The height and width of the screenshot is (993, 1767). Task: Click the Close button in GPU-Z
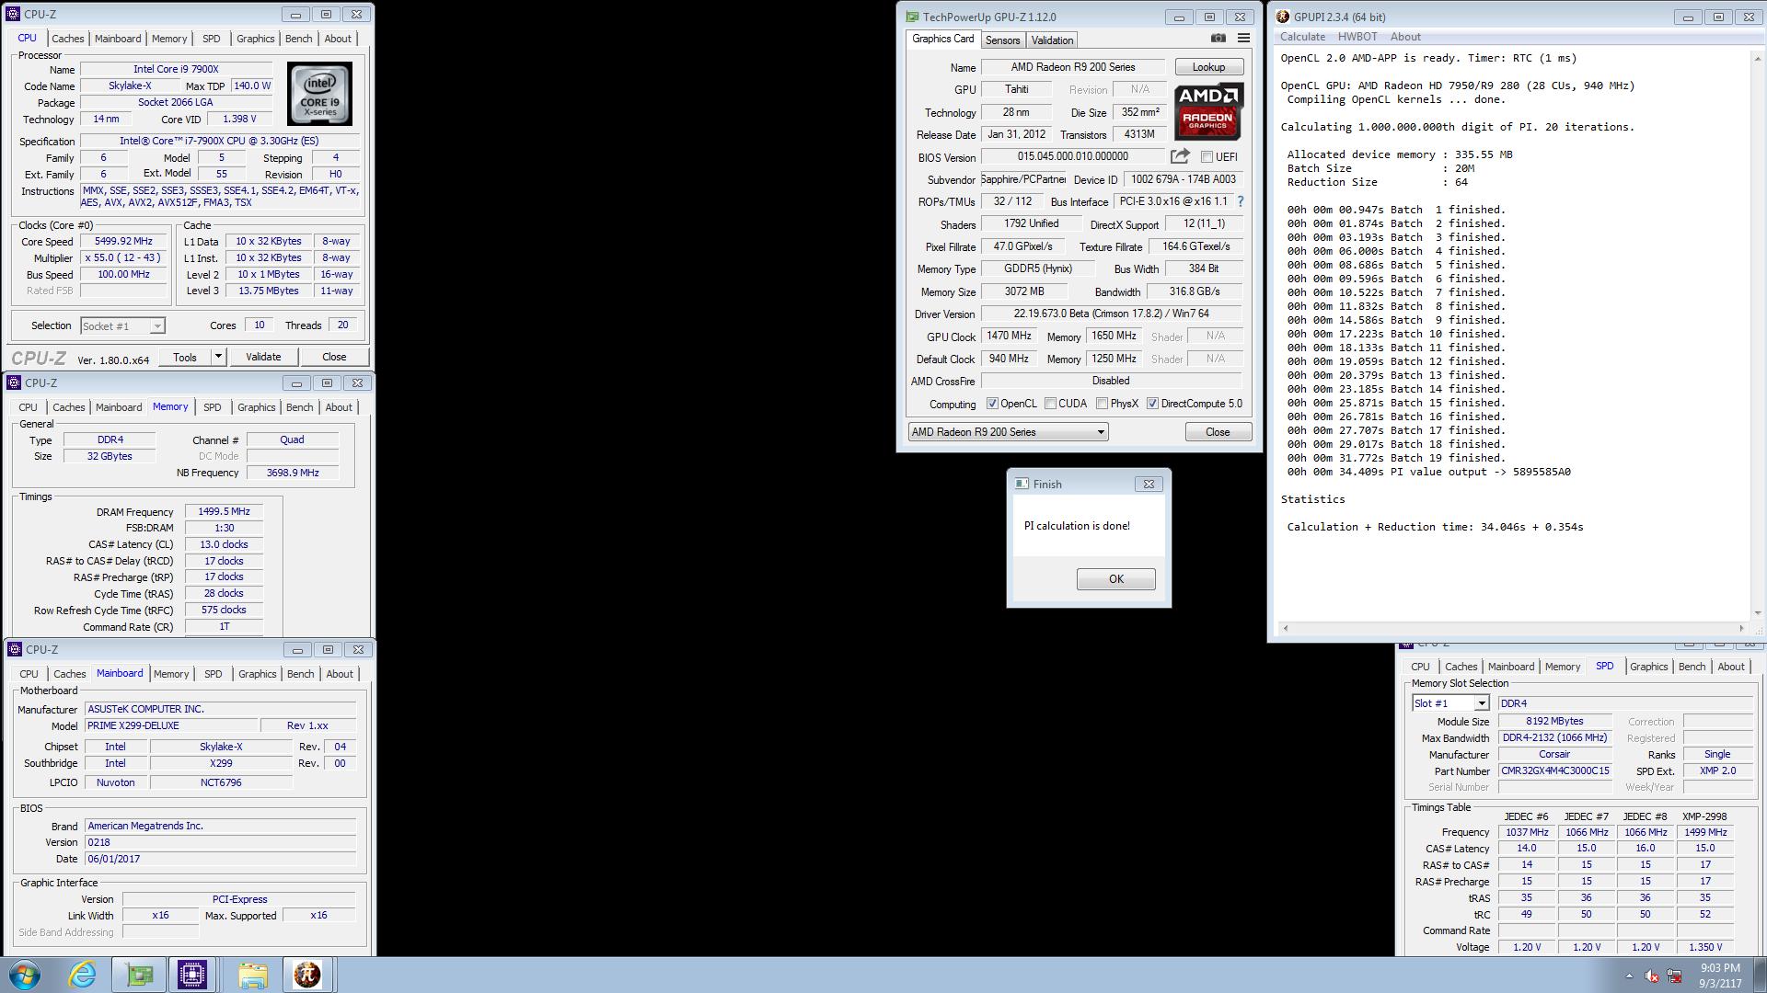click(x=1218, y=432)
